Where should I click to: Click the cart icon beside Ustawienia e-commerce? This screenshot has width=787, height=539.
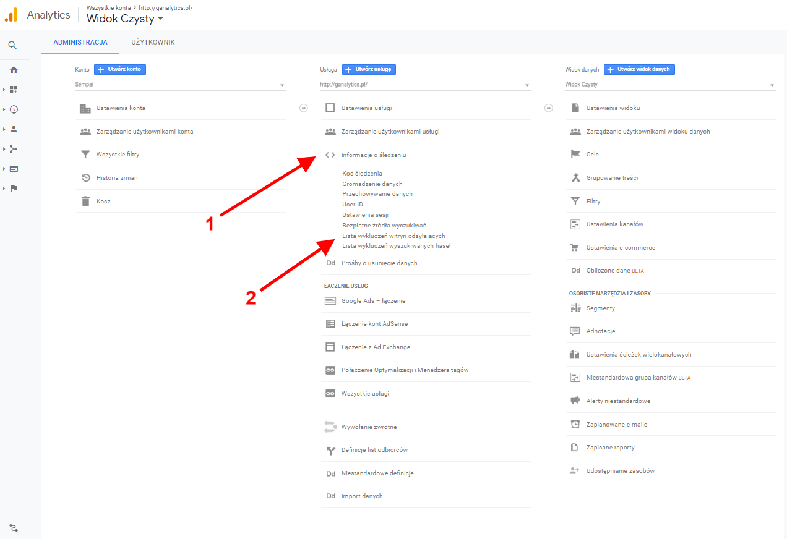(x=575, y=247)
